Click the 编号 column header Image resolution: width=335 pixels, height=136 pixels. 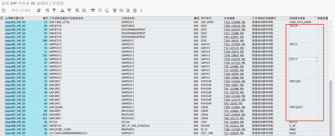[x=43, y=18]
